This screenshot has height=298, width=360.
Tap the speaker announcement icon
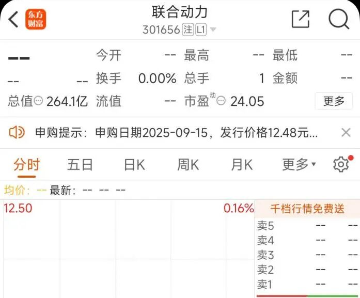[17, 133]
